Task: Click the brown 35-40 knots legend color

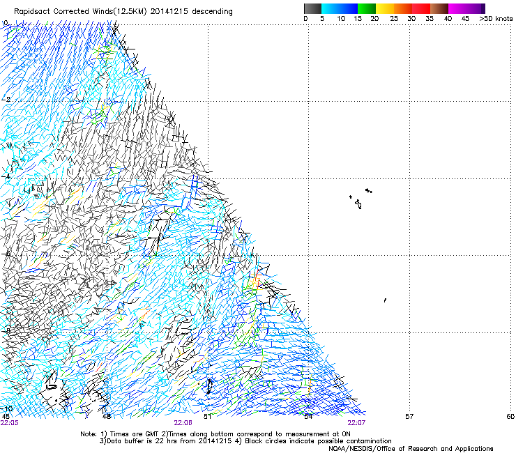Action: click(x=439, y=8)
